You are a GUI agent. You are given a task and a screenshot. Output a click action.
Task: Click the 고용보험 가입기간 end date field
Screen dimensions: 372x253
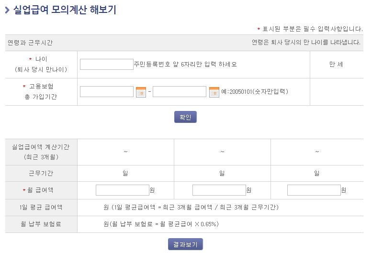click(x=180, y=92)
